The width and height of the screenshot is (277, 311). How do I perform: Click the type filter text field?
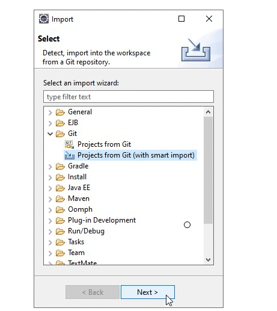[x=129, y=97]
